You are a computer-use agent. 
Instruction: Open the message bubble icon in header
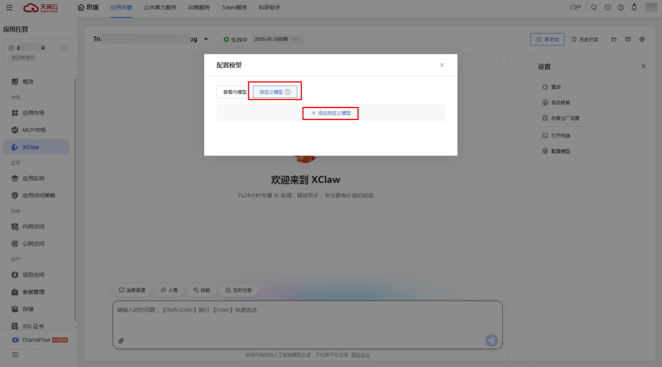pos(608,8)
